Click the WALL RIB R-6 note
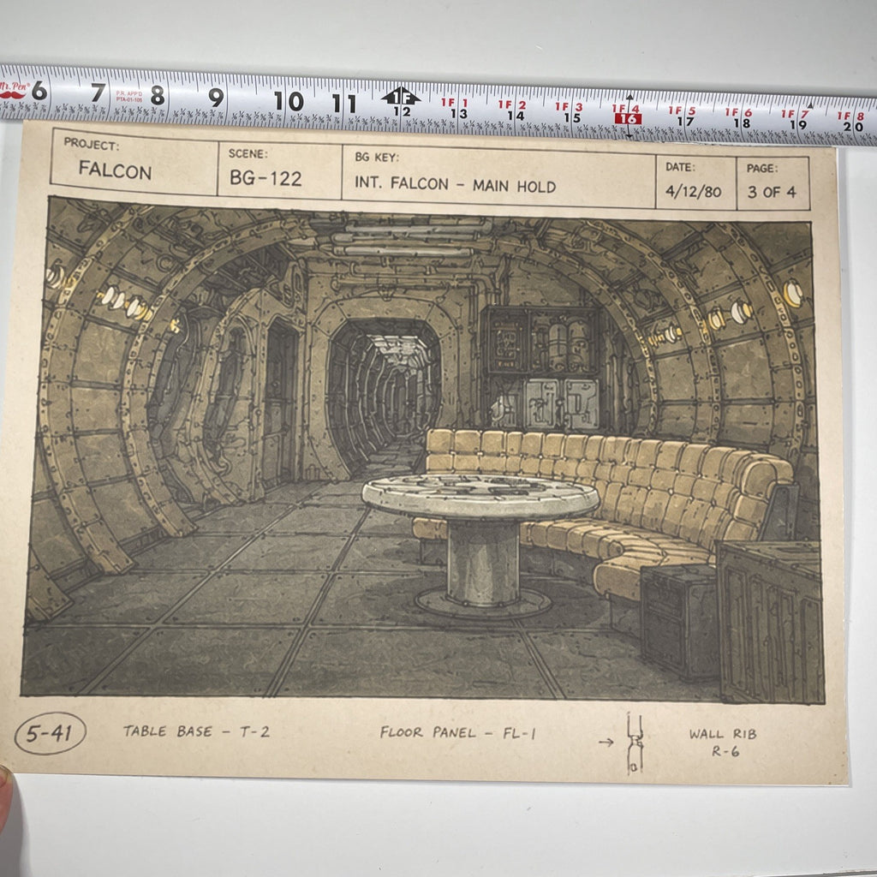 pos(723,743)
